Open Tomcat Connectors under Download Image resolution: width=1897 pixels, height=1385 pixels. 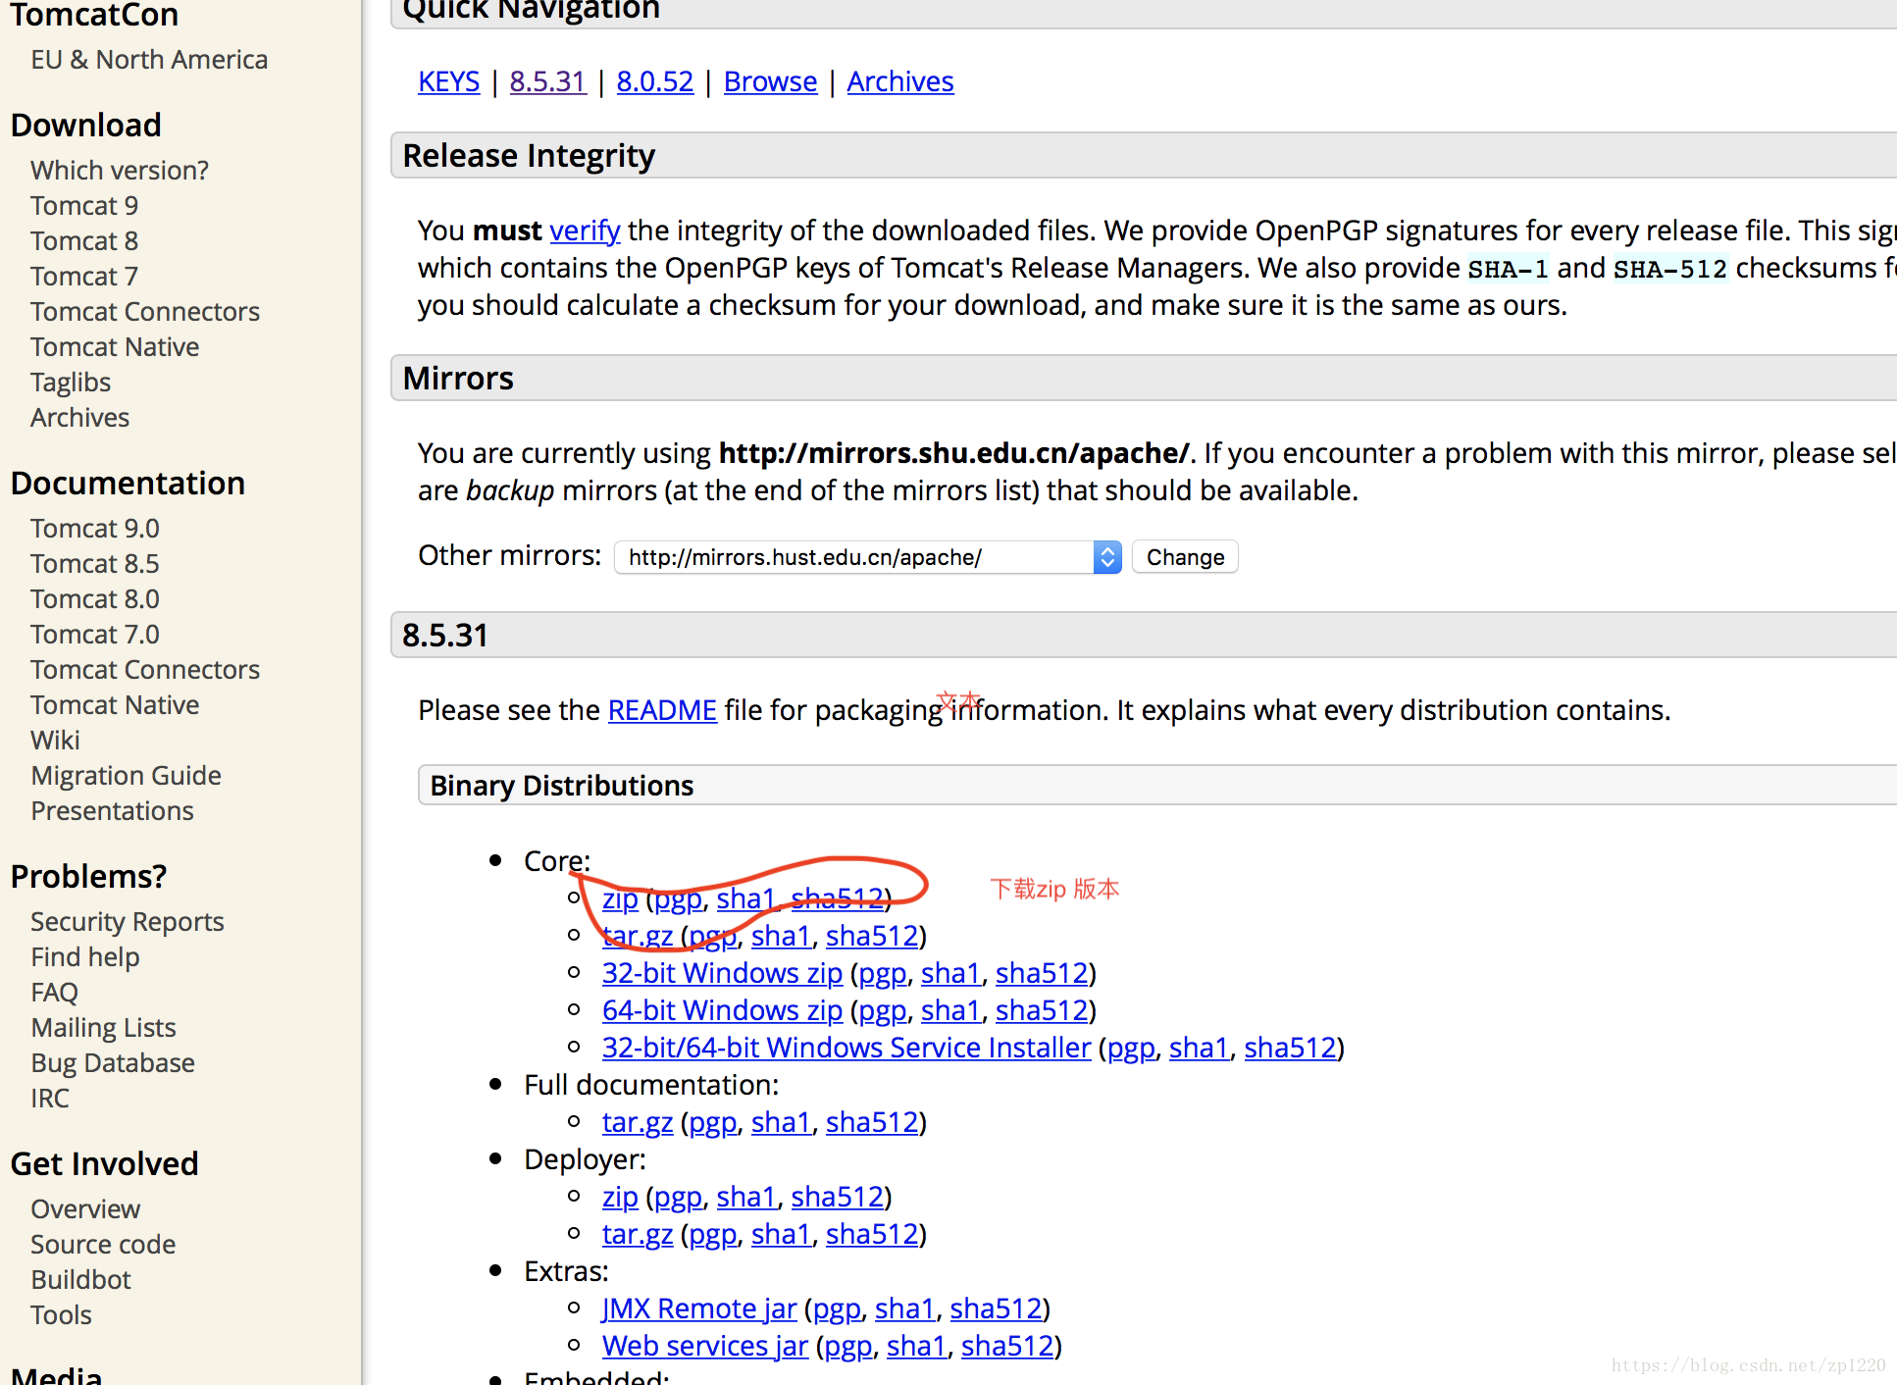click(145, 312)
